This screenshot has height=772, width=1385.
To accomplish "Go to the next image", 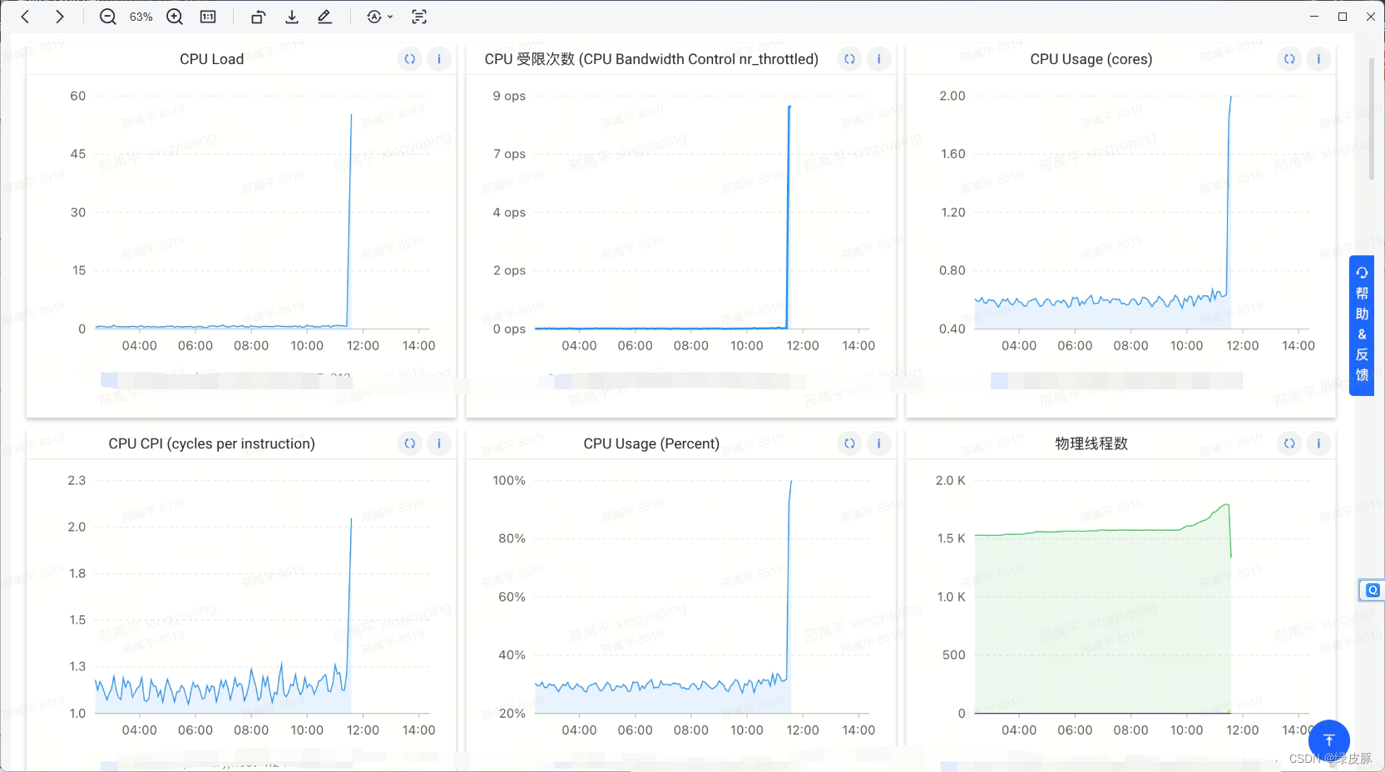I will coord(59,17).
